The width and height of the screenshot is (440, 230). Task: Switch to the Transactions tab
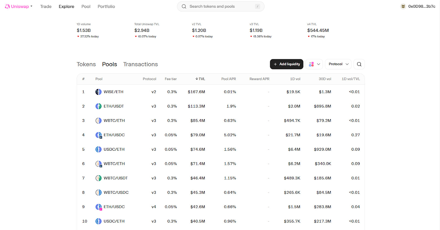[x=141, y=64]
